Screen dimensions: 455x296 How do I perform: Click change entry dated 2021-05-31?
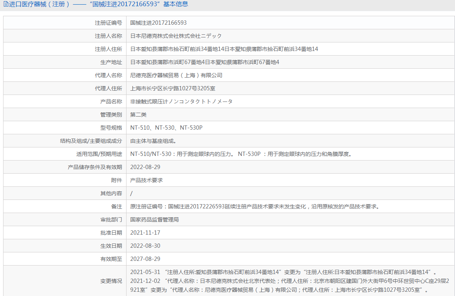coord(283,272)
